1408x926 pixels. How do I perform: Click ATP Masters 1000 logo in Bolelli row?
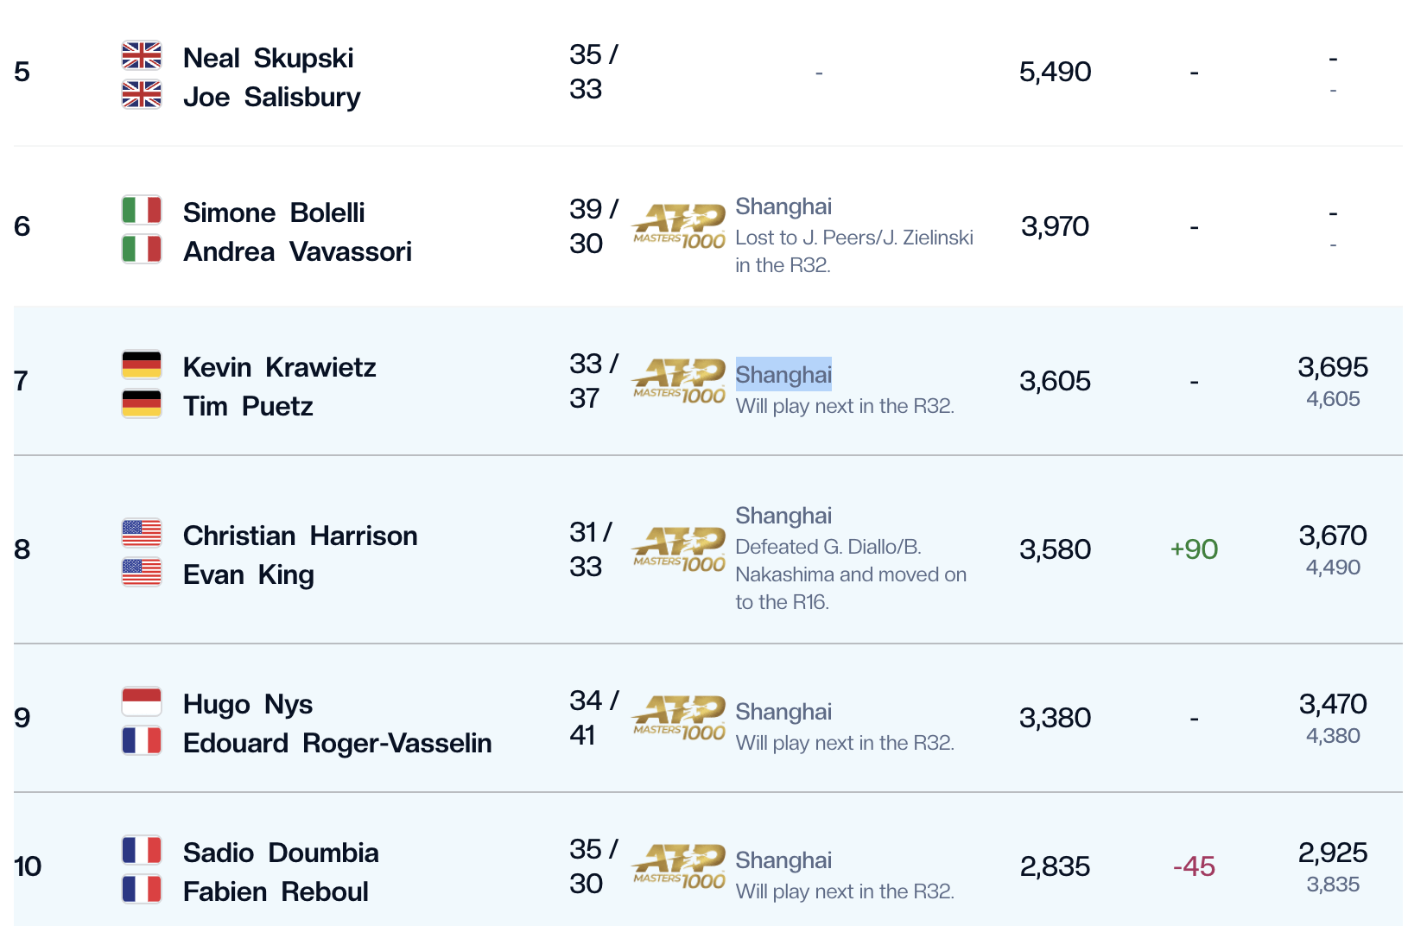click(x=679, y=226)
